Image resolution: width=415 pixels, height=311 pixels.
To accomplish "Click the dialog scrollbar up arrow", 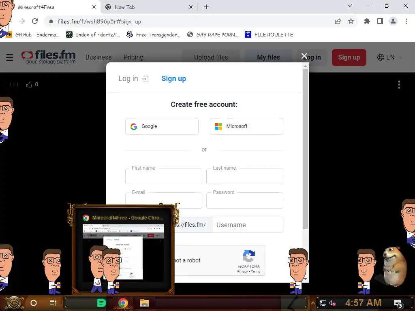I will [305, 66].
